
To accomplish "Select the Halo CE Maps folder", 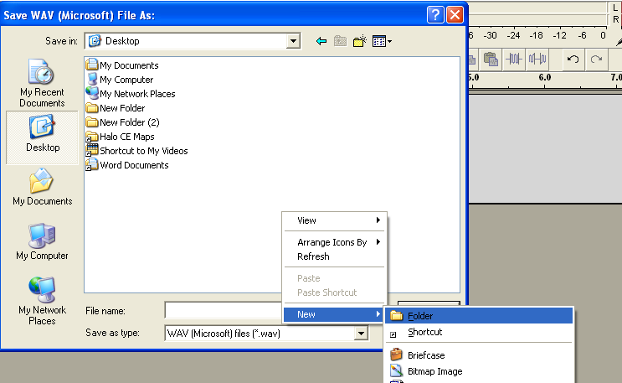I will point(126,137).
